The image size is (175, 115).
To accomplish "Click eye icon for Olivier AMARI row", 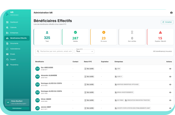I will pos(170,100).
